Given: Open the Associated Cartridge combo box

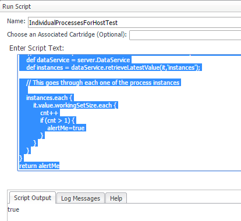Looking at the screenshot, I should click(x=185, y=35).
